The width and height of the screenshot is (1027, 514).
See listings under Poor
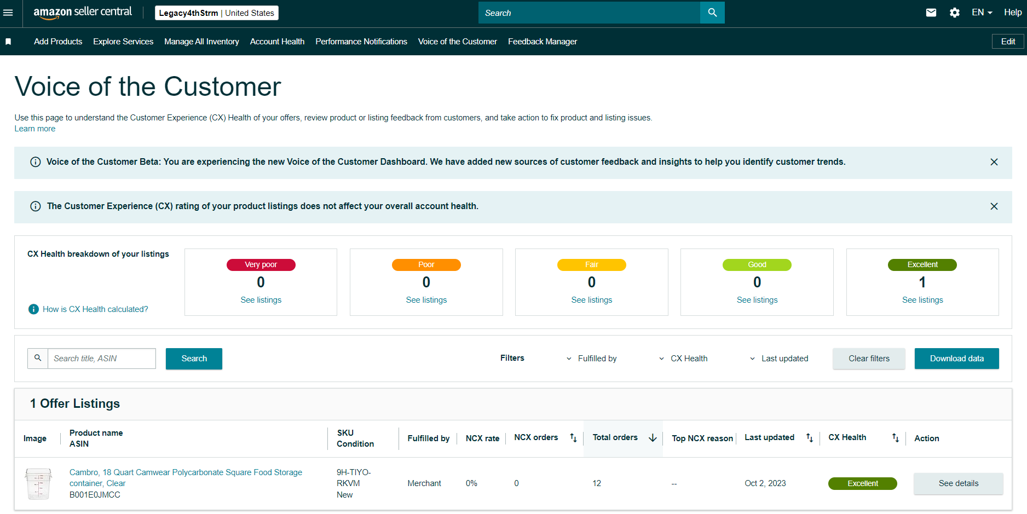pyautogui.click(x=426, y=300)
